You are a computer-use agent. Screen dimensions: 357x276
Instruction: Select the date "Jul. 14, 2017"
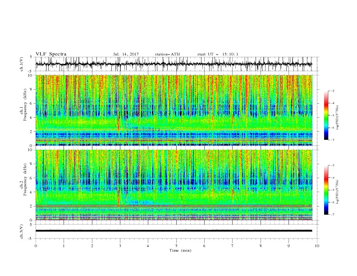[x=126, y=54]
